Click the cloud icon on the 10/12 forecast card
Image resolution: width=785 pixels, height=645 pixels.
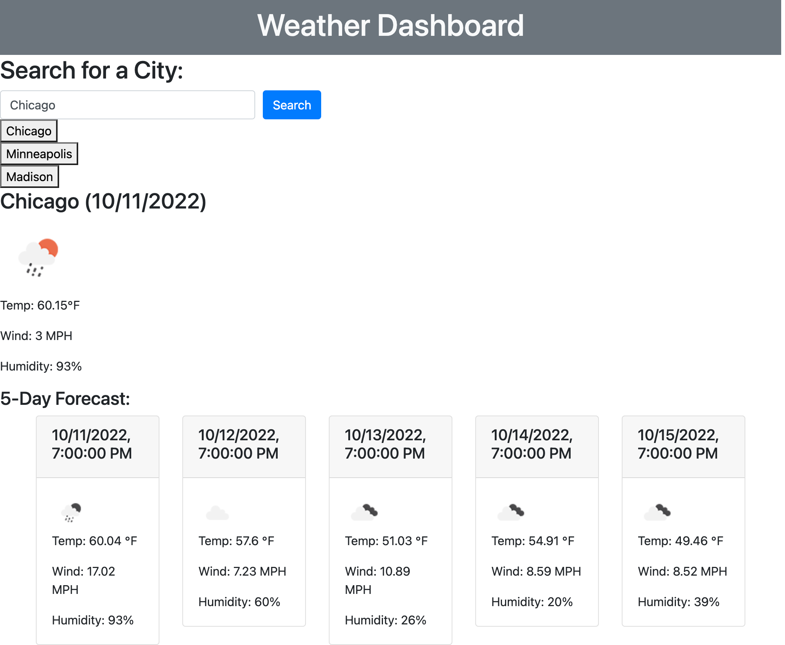pyautogui.click(x=217, y=513)
